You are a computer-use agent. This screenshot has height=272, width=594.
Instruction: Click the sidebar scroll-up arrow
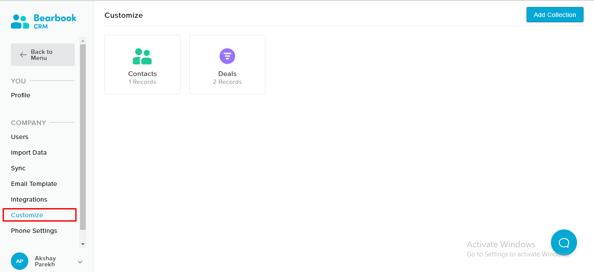click(83, 40)
